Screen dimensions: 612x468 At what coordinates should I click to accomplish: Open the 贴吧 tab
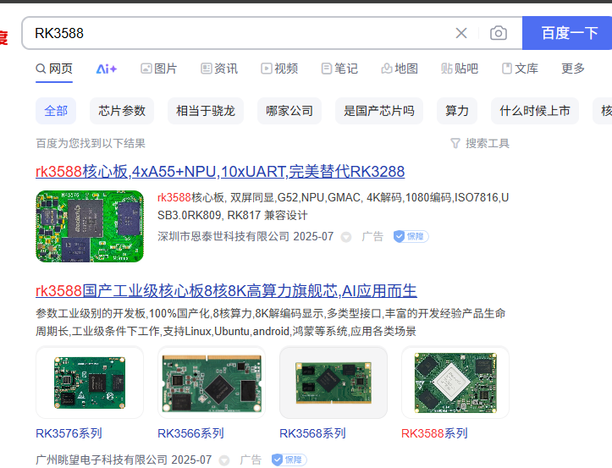pos(460,69)
